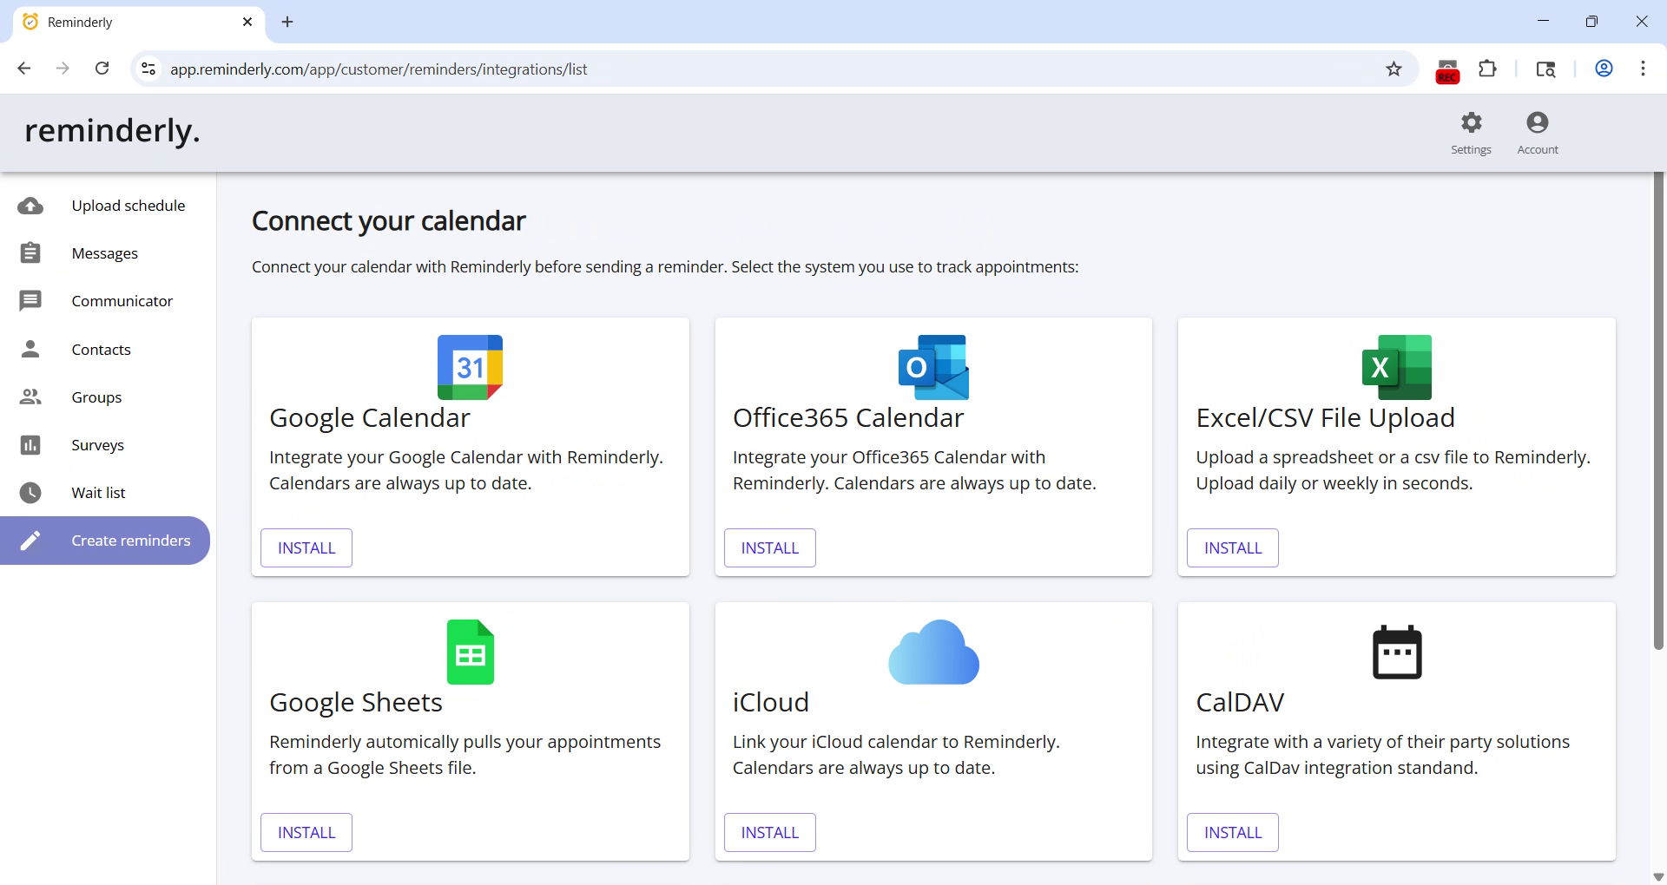Select the Reminderly browser tab

click(x=139, y=23)
